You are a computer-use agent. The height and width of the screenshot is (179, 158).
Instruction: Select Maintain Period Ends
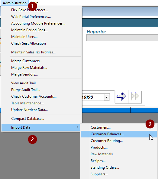click(x=41, y=30)
